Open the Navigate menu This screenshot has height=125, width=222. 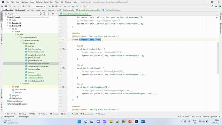point(25,2)
